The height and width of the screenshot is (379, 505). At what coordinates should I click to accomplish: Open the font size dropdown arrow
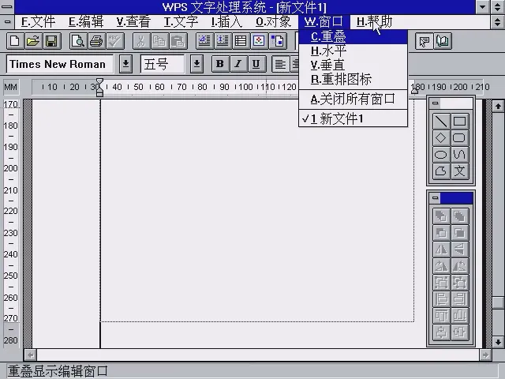196,64
